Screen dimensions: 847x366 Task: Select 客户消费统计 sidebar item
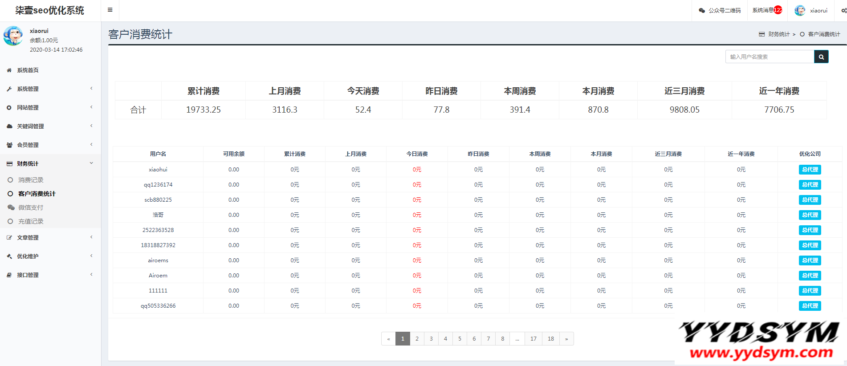coord(37,194)
